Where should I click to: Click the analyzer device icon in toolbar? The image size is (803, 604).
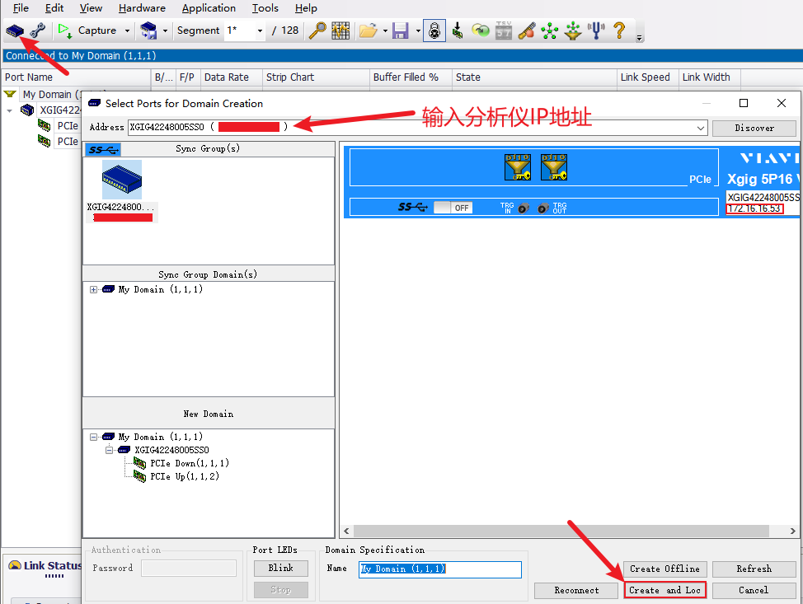point(15,30)
